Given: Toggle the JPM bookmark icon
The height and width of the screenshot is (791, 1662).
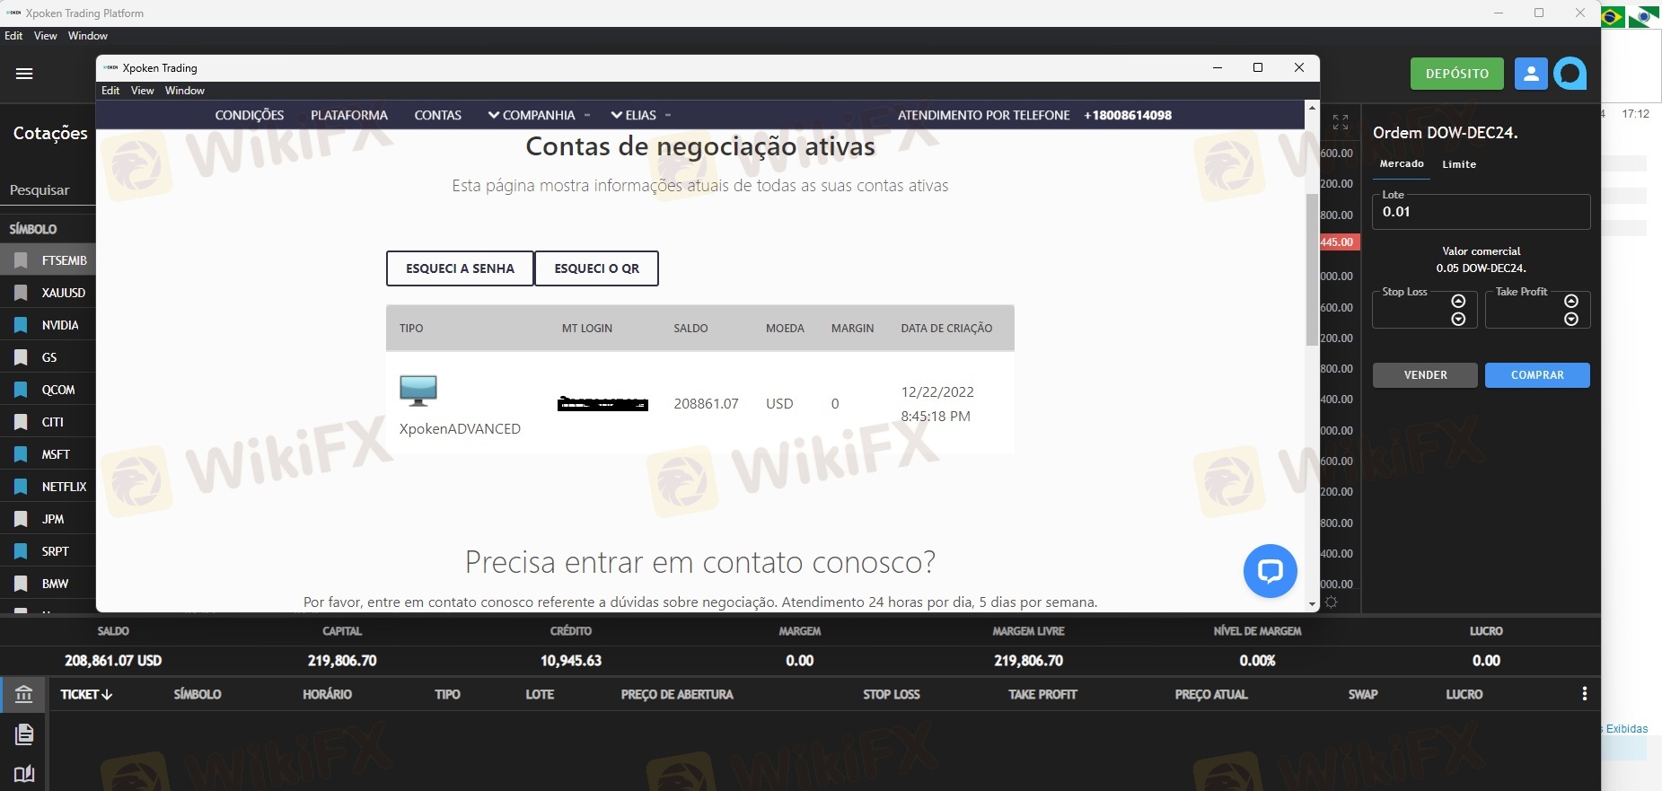Looking at the screenshot, I should tap(21, 519).
